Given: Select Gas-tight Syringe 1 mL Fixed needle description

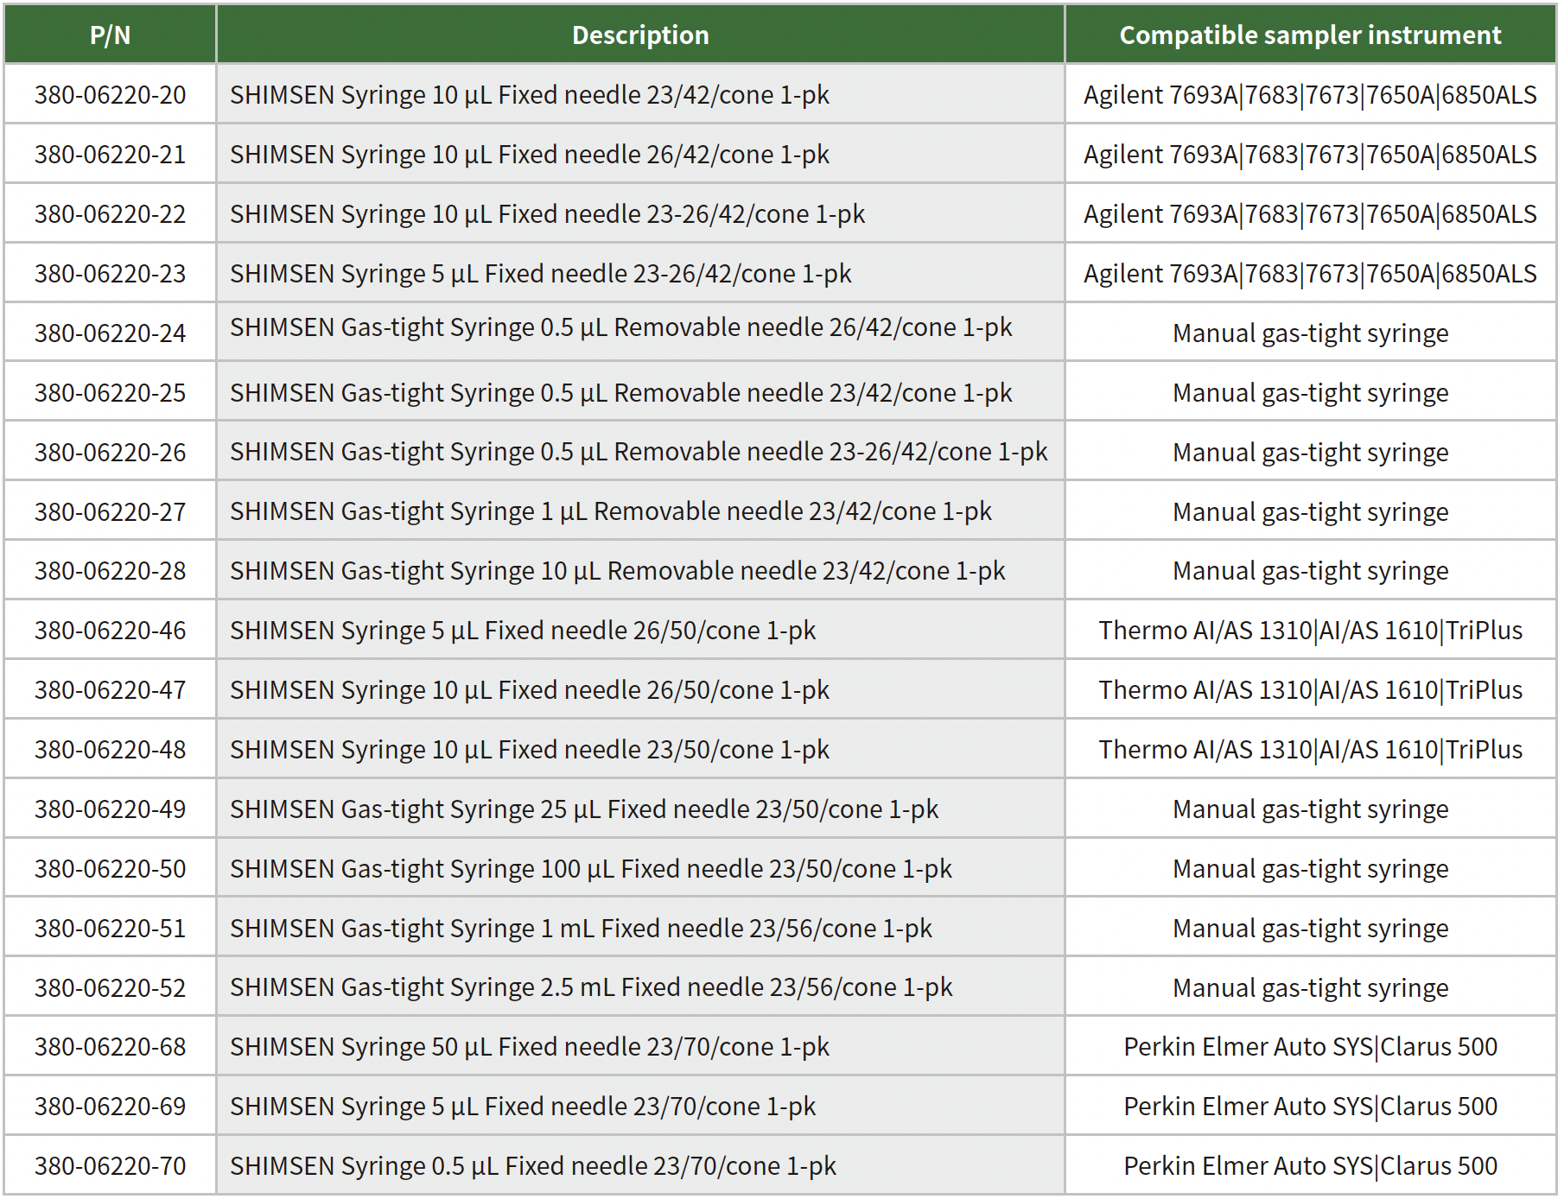Looking at the screenshot, I should [x=581, y=929].
